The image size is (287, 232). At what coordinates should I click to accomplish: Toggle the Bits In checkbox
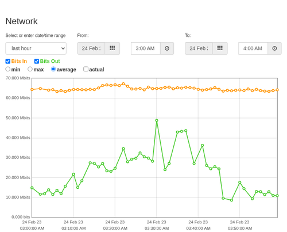[8, 61]
